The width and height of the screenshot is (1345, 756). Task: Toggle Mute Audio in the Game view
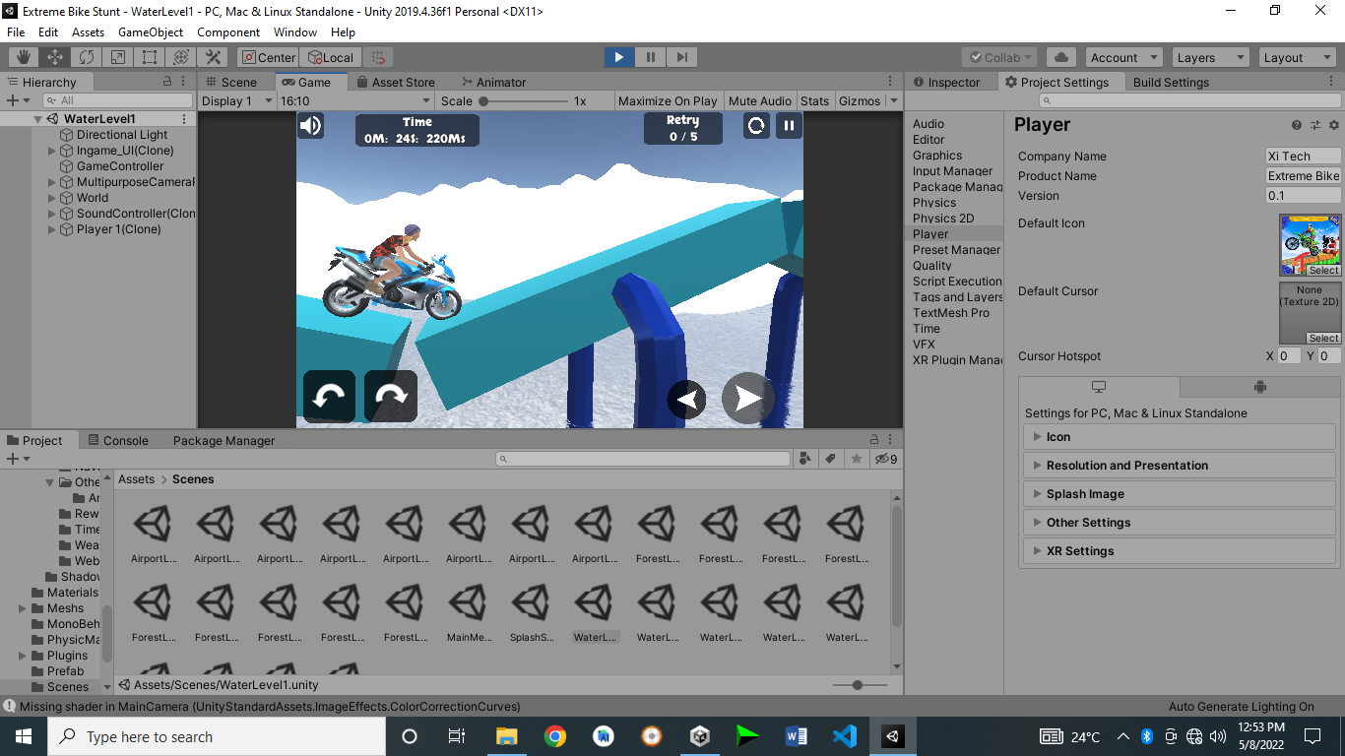759,99
